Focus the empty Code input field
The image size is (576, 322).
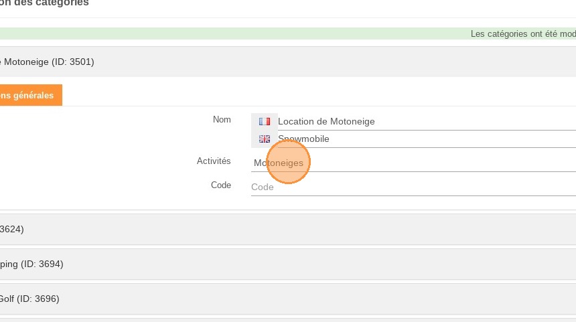[x=413, y=187]
